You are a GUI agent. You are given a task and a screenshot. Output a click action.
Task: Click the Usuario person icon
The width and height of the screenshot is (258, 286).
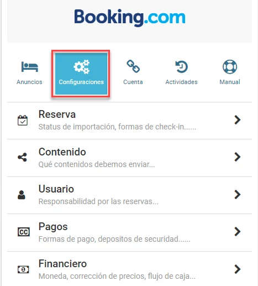[22, 195]
